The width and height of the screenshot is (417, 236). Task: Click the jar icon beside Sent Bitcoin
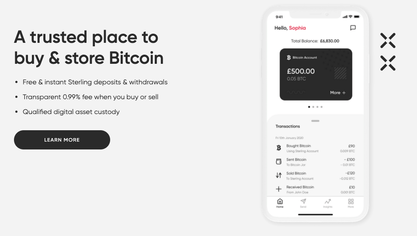pyautogui.click(x=279, y=161)
